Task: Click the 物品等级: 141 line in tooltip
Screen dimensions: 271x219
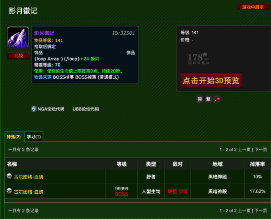Action: [49, 40]
